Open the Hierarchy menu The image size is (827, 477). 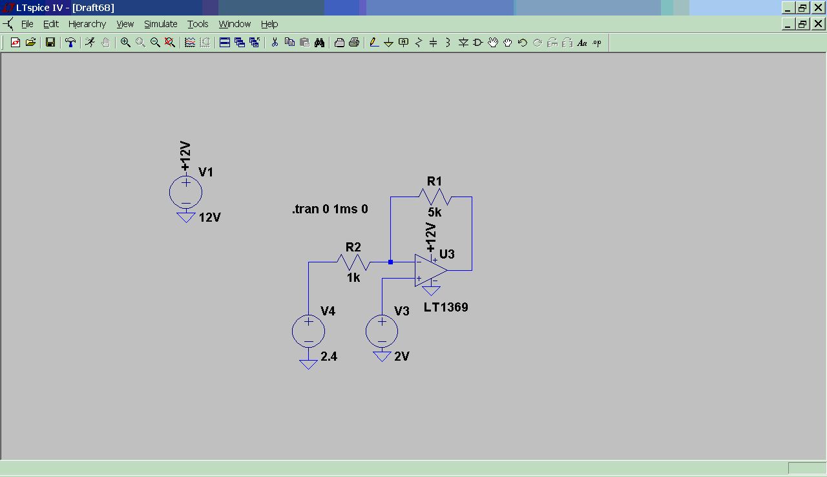(x=87, y=24)
